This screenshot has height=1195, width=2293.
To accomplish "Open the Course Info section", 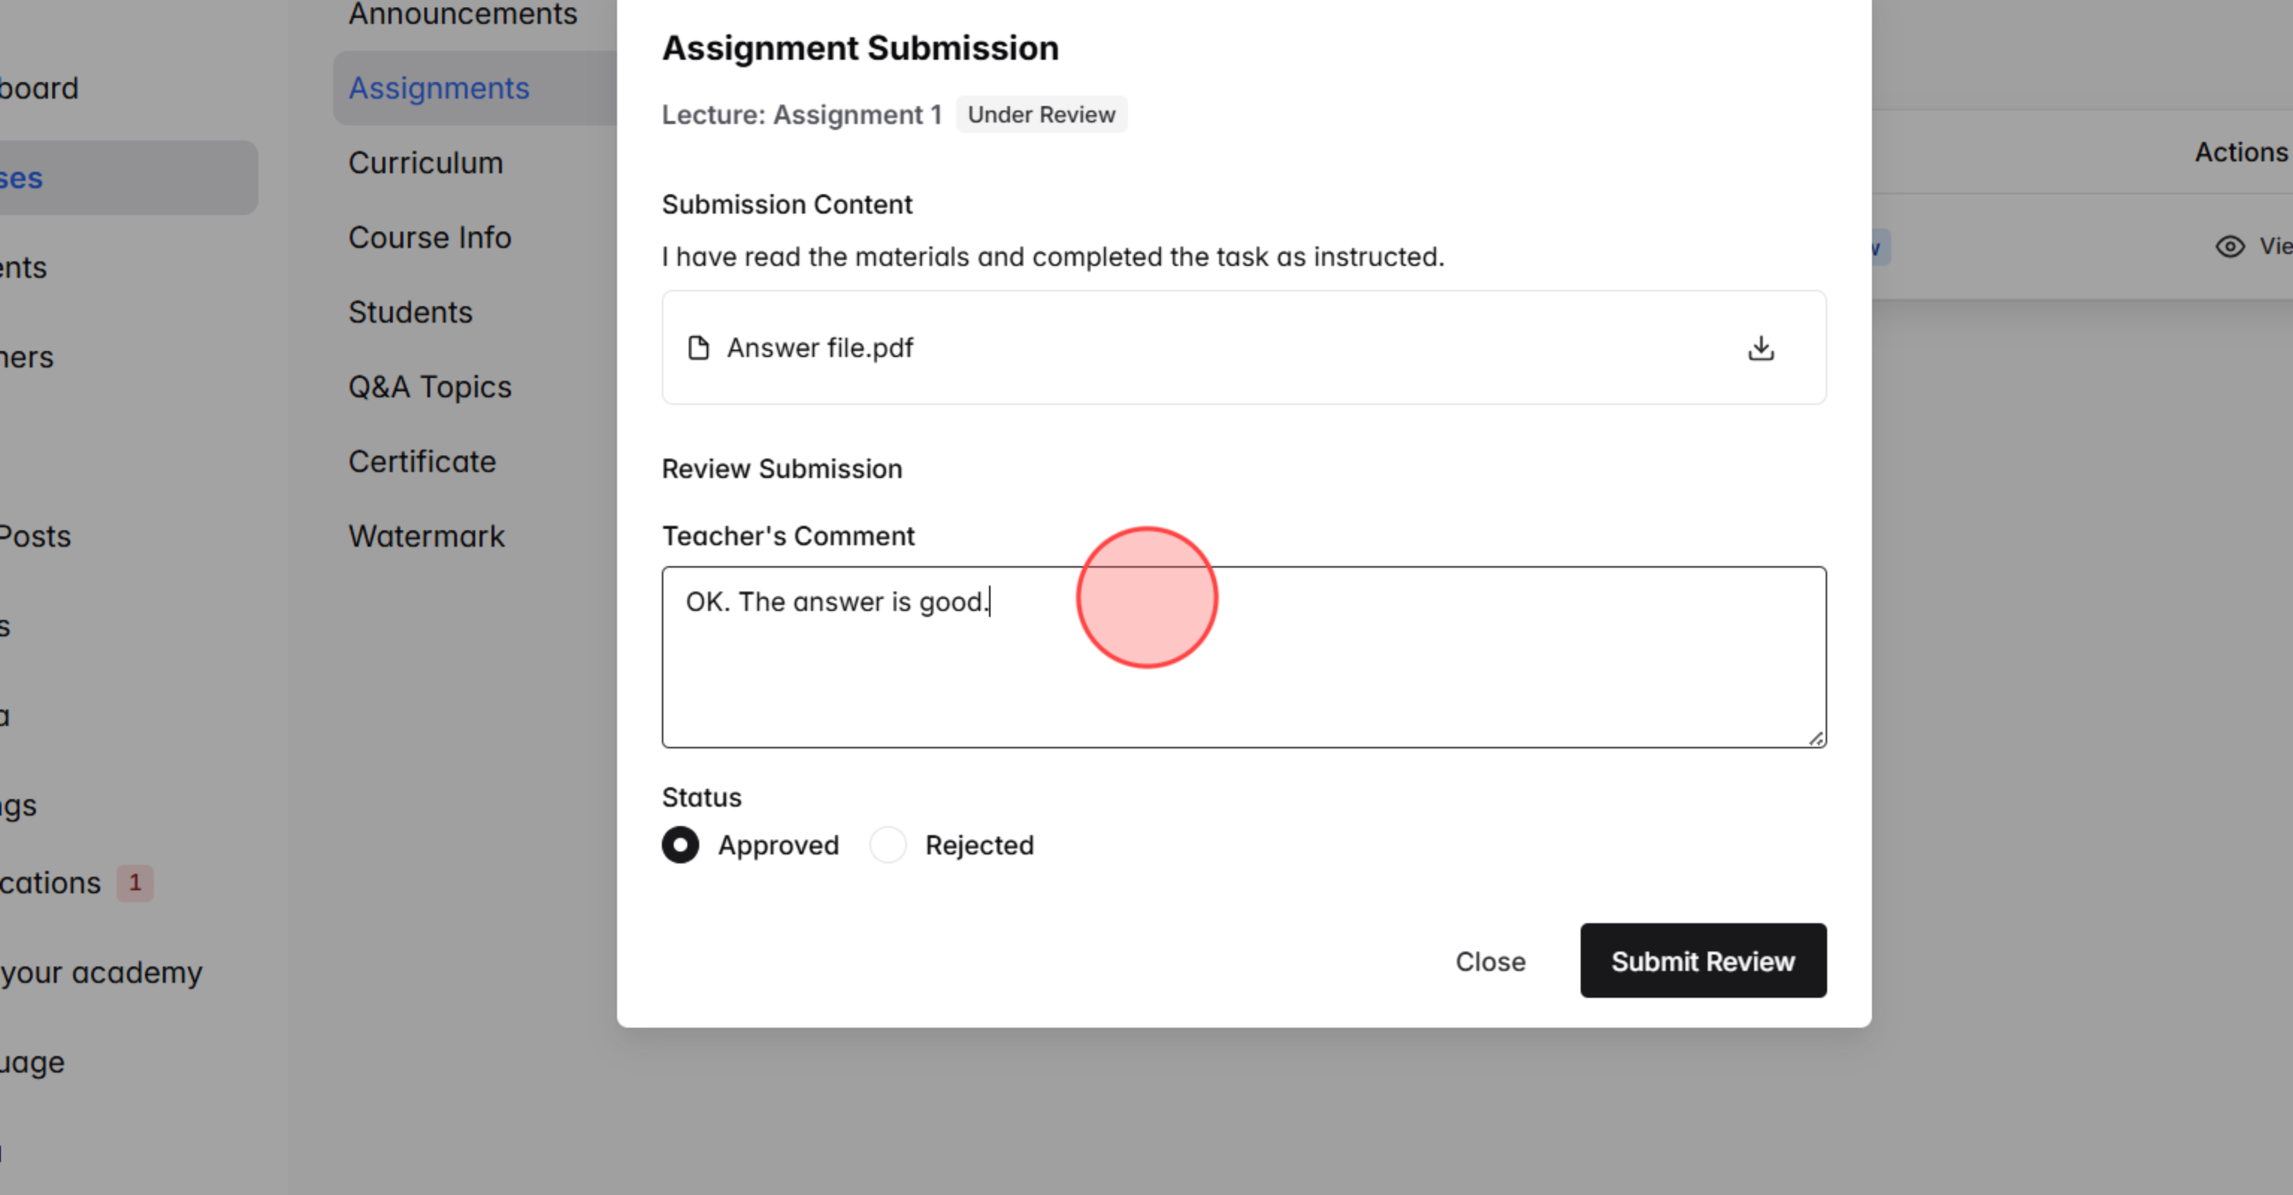I will (x=430, y=237).
